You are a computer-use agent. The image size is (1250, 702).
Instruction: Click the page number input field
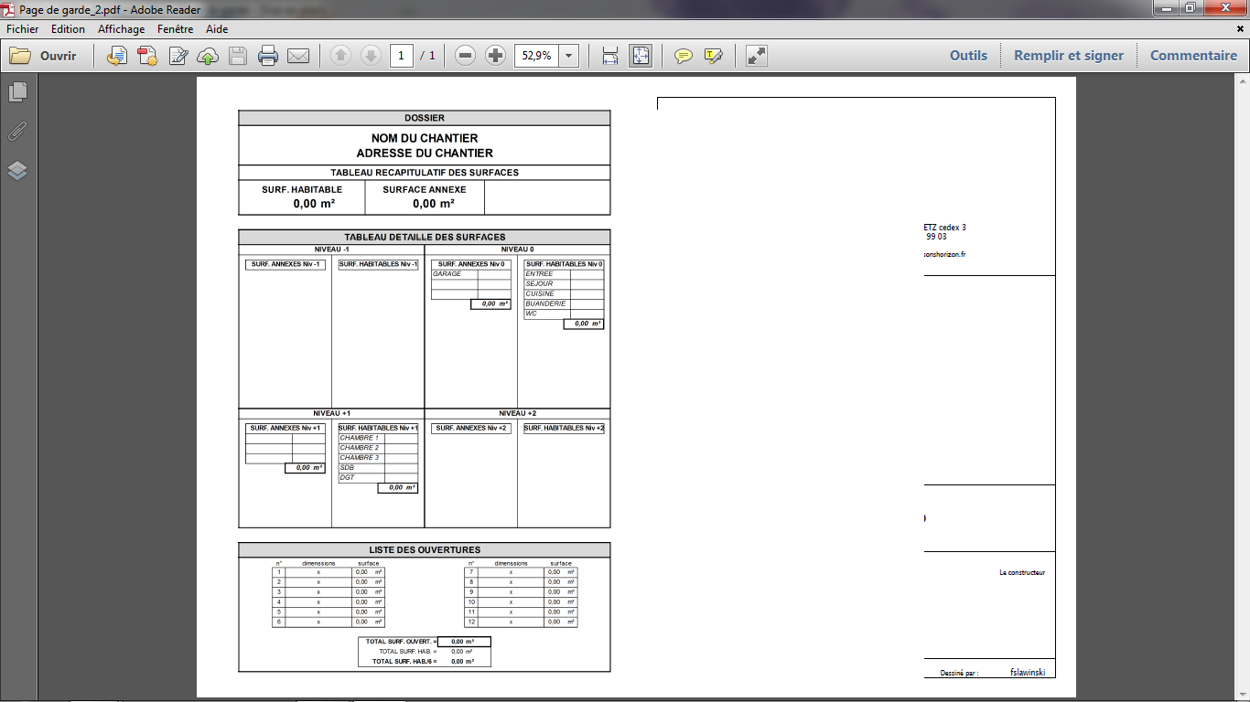[x=401, y=56]
